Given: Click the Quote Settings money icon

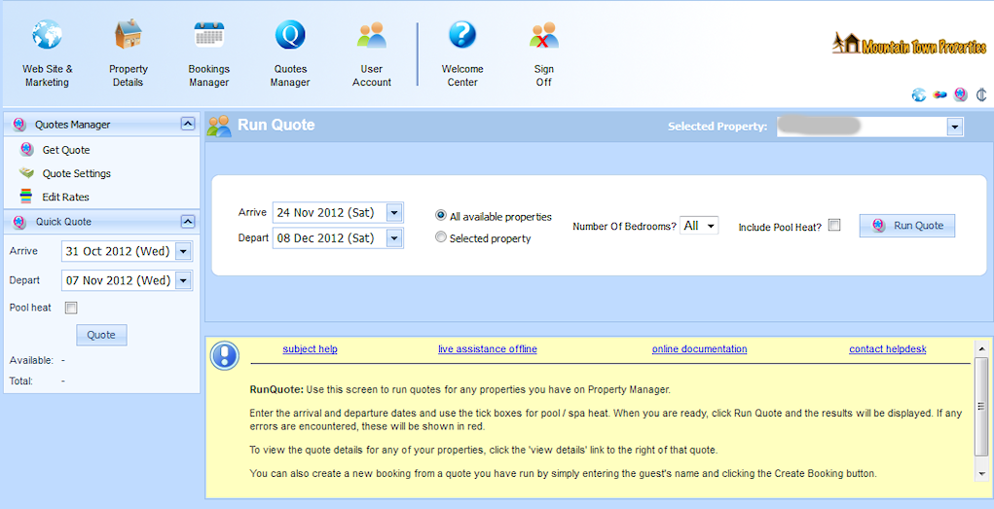Looking at the screenshot, I should click(26, 173).
